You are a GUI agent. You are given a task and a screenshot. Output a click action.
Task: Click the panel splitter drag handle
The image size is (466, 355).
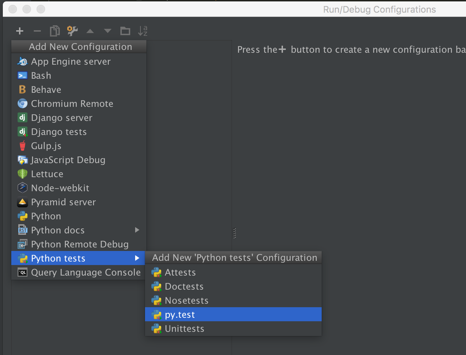pyautogui.click(x=234, y=233)
